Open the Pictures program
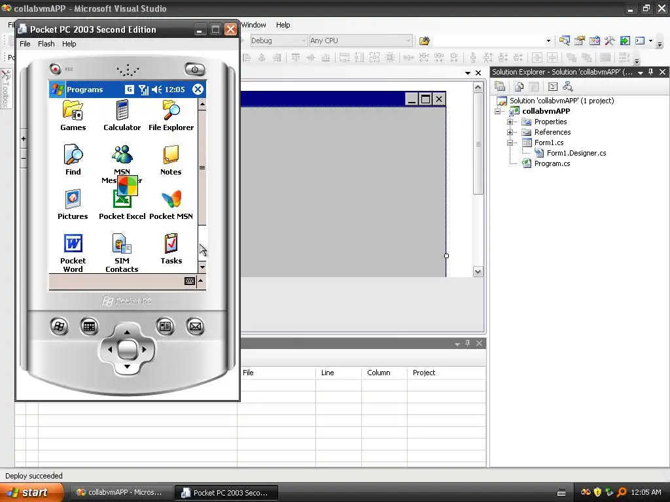This screenshot has height=502, width=670. 73,204
